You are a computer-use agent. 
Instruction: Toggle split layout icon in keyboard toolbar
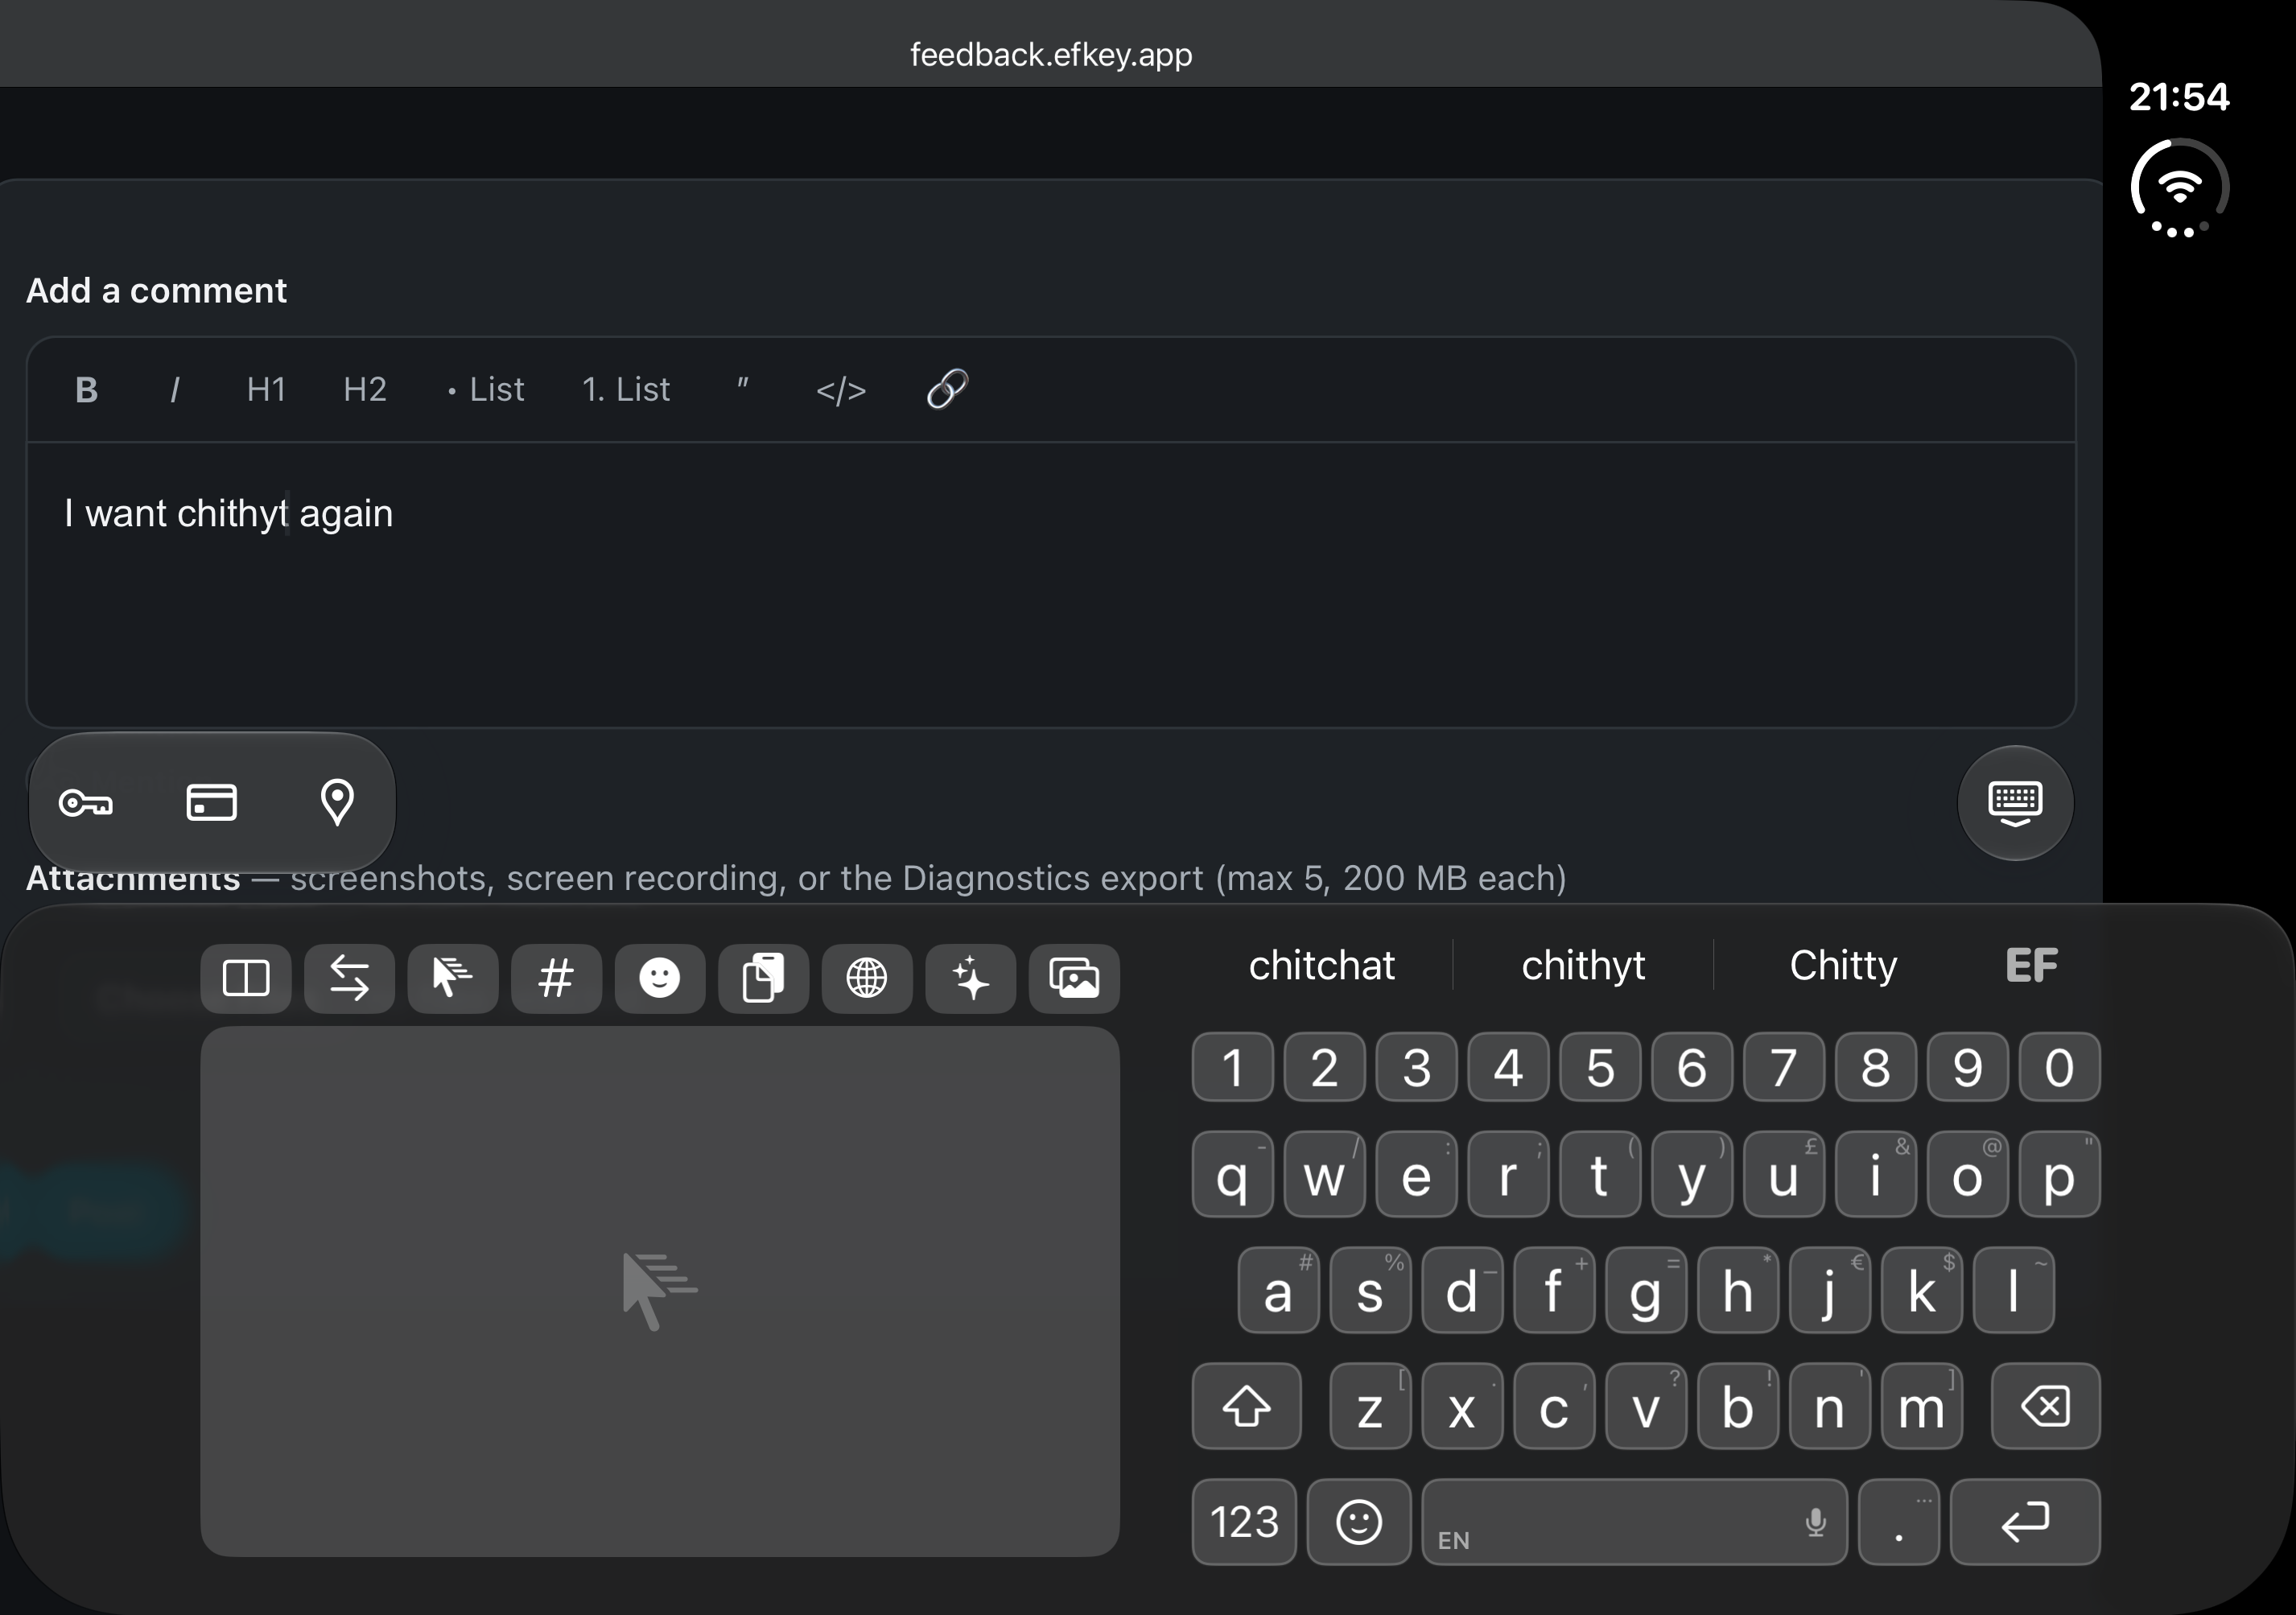coord(246,978)
